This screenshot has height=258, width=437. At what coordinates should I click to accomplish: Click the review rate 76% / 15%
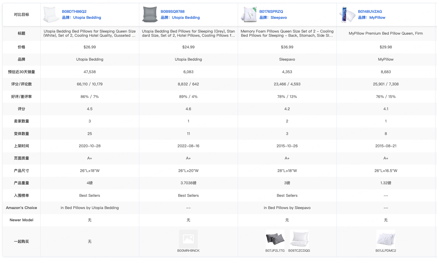(x=386, y=97)
